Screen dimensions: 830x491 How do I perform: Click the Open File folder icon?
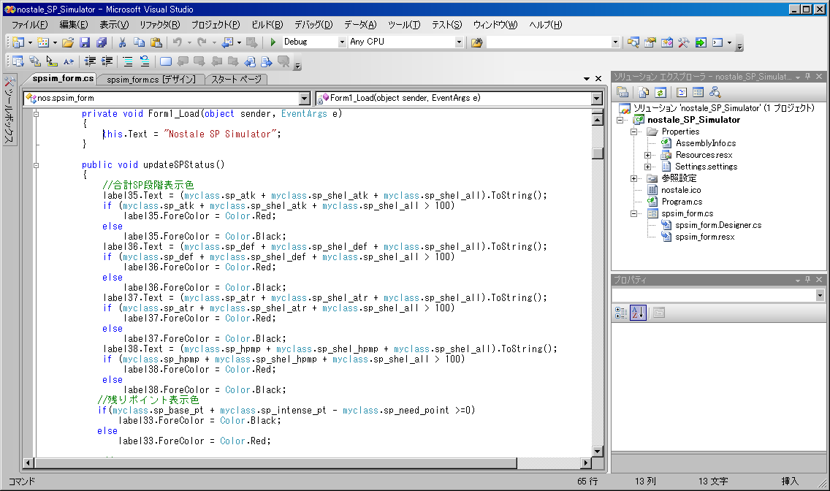click(68, 42)
